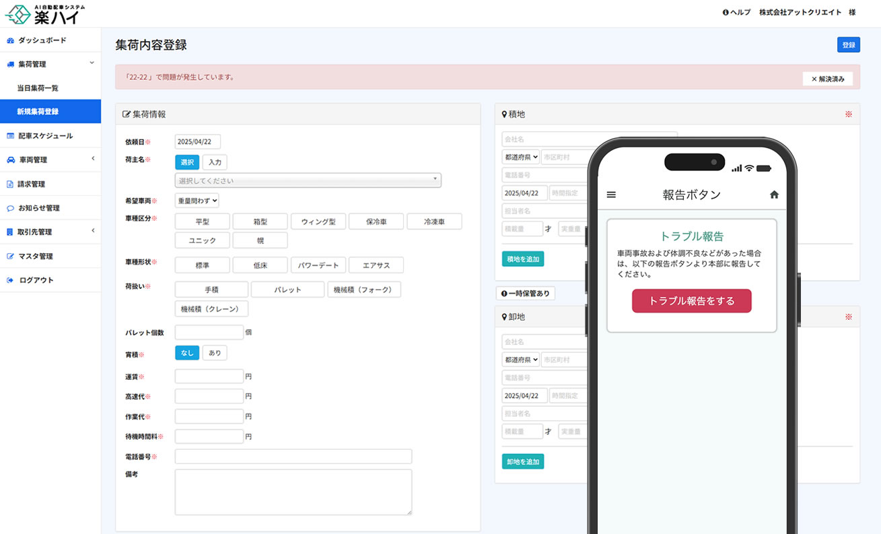This screenshot has height=534, width=881.
Task: Open the 希望車両 重量問わず dropdown
Action: click(197, 201)
